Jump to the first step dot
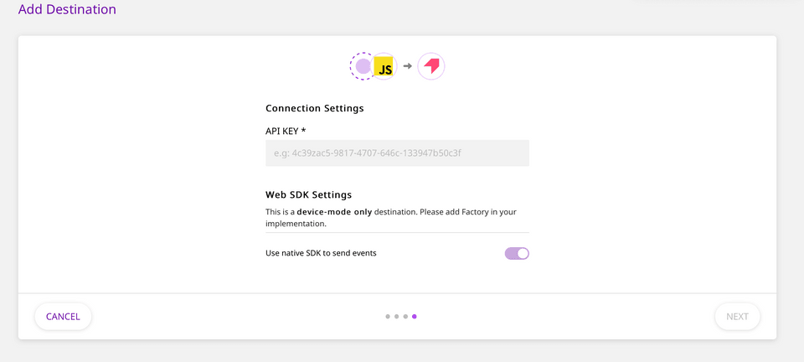The height and width of the screenshot is (362, 804). (388, 317)
